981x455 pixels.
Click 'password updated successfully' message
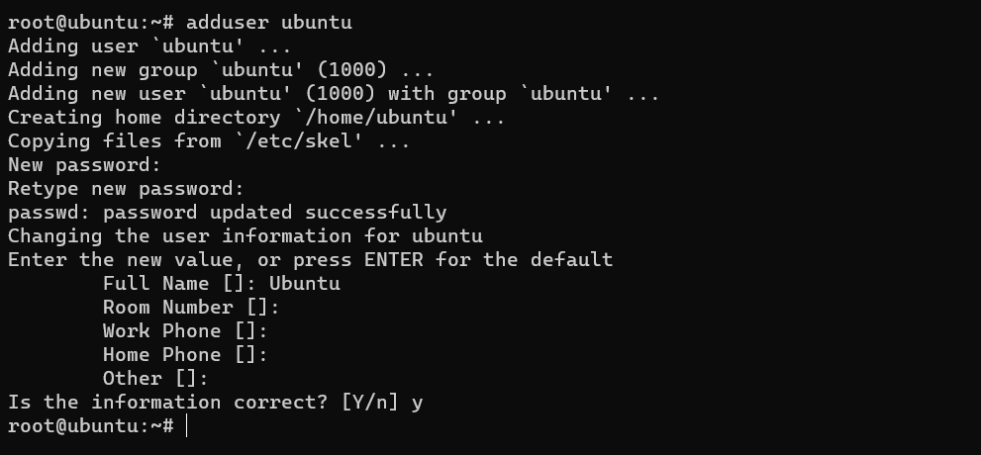tap(274, 213)
